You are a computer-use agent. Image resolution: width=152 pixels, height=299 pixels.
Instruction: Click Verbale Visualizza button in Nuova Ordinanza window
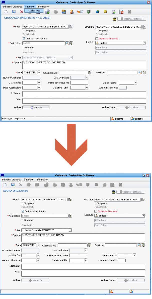click(35, 280)
